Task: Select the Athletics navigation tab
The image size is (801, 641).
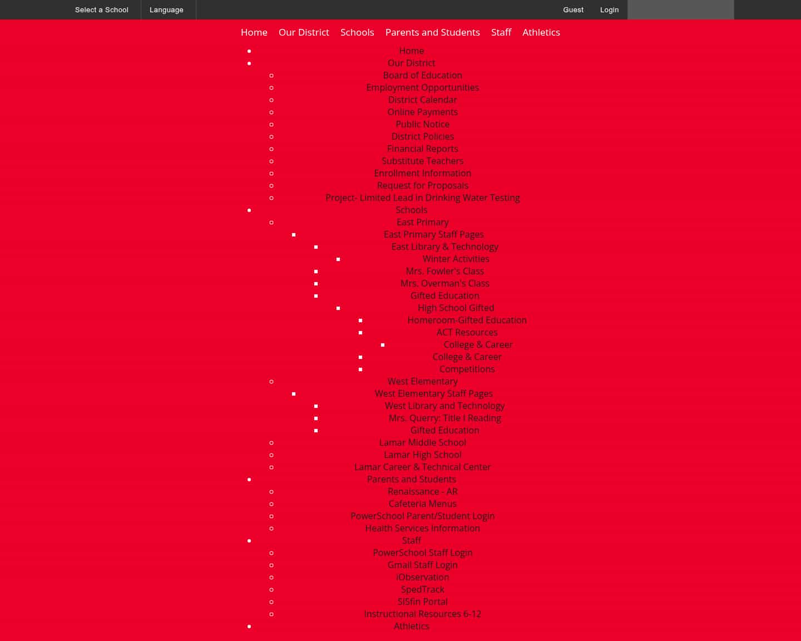Action: pos(541,32)
